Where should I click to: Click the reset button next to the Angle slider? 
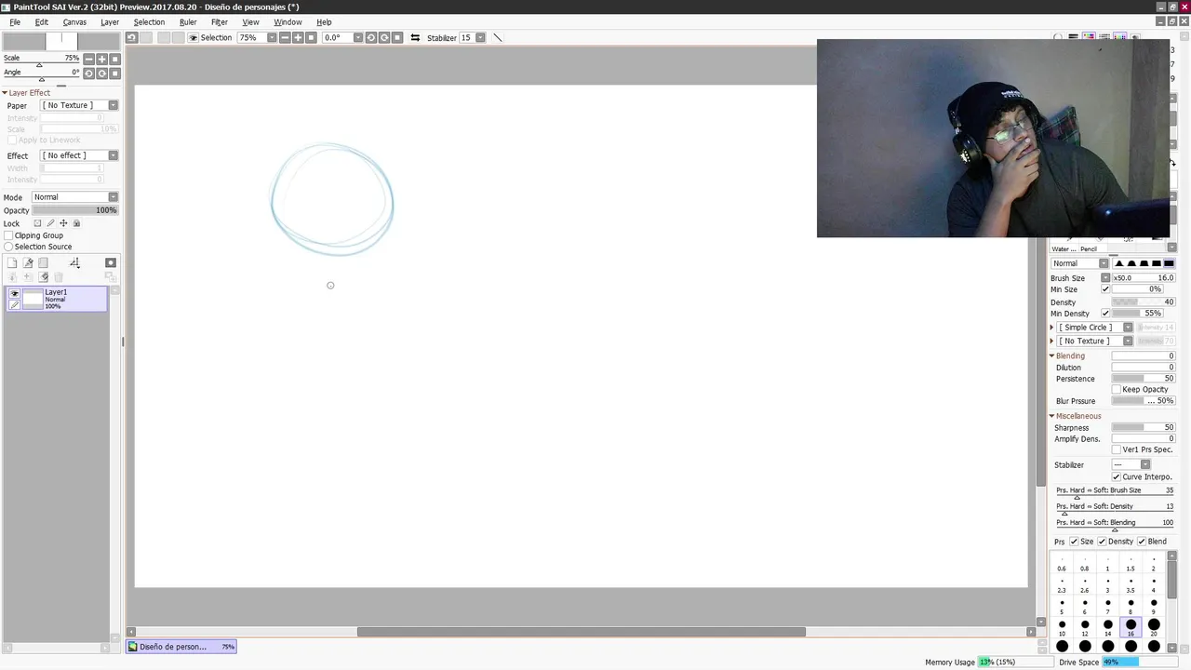(114, 74)
